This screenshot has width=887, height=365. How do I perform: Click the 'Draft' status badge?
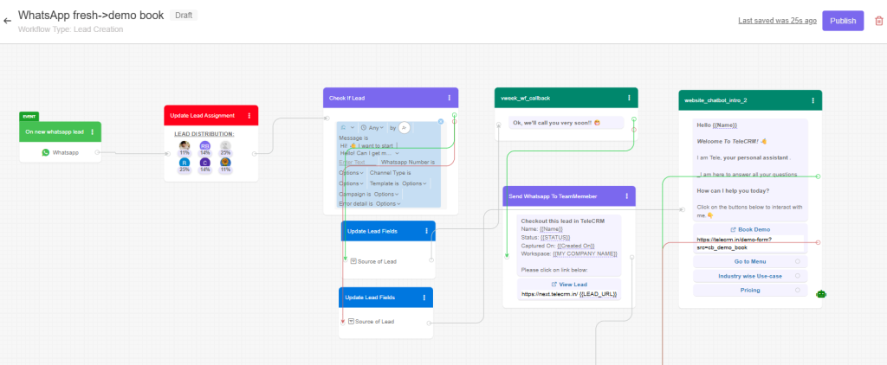point(184,16)
